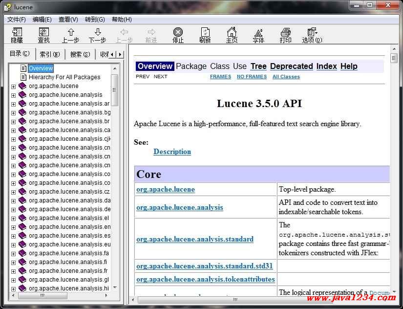The height and width of the screenshot is (309, 403).
Task: Click the book icon beside org.apache.lucene
Action: 22,86
